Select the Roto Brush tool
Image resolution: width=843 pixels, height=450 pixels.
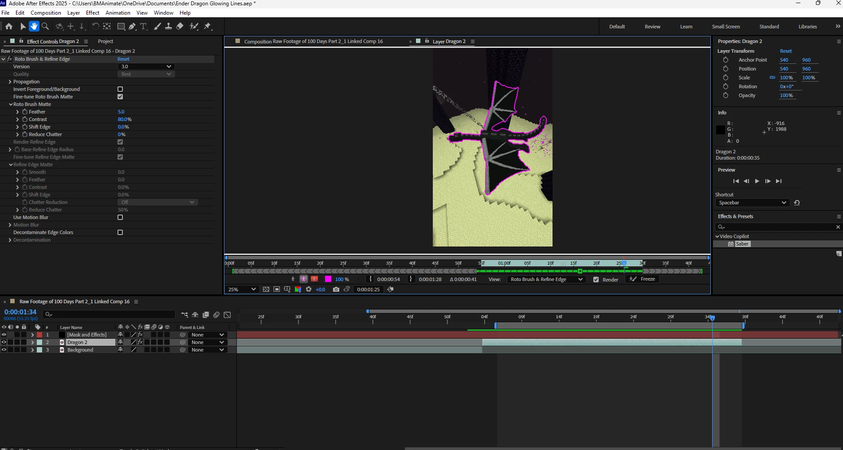tap(194, 27)
